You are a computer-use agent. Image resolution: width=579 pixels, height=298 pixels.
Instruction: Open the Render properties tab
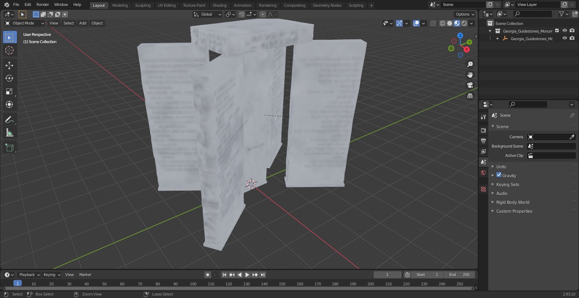click(483, 130)
